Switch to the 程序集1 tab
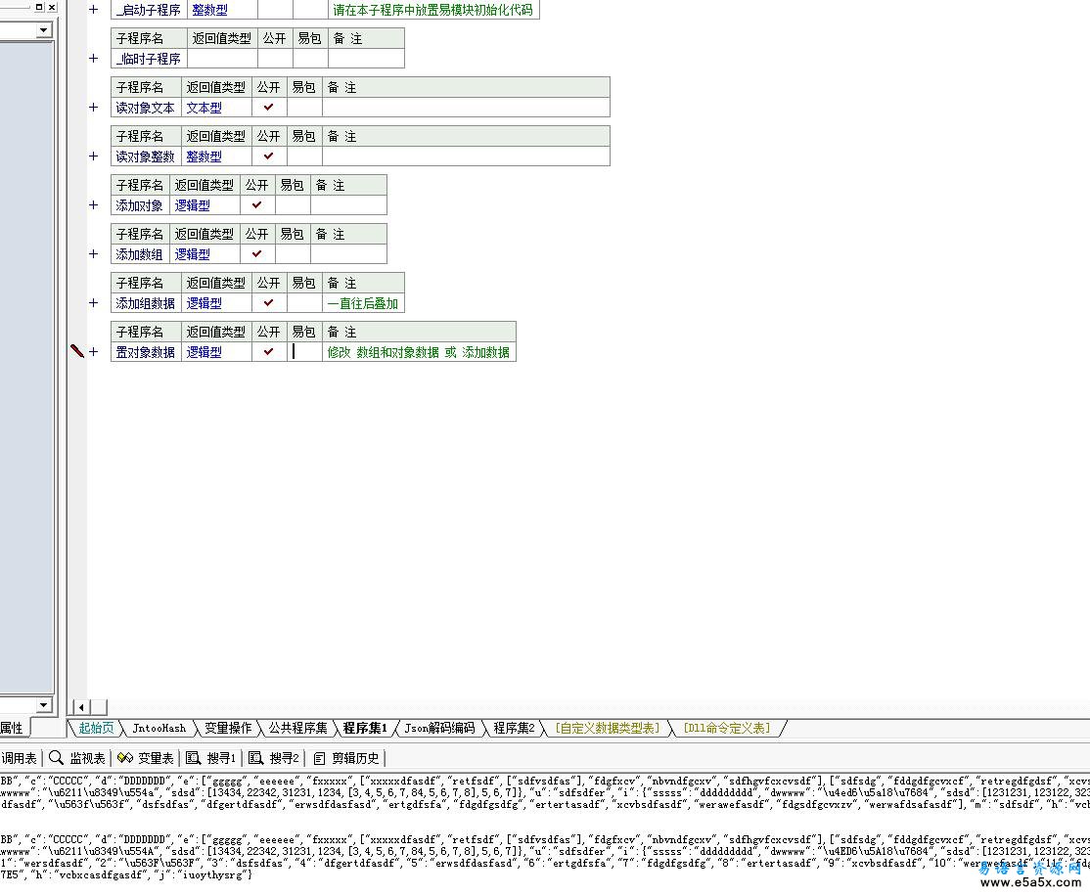Viewport: 1090px width, 895px height. [x=365, y=728]
